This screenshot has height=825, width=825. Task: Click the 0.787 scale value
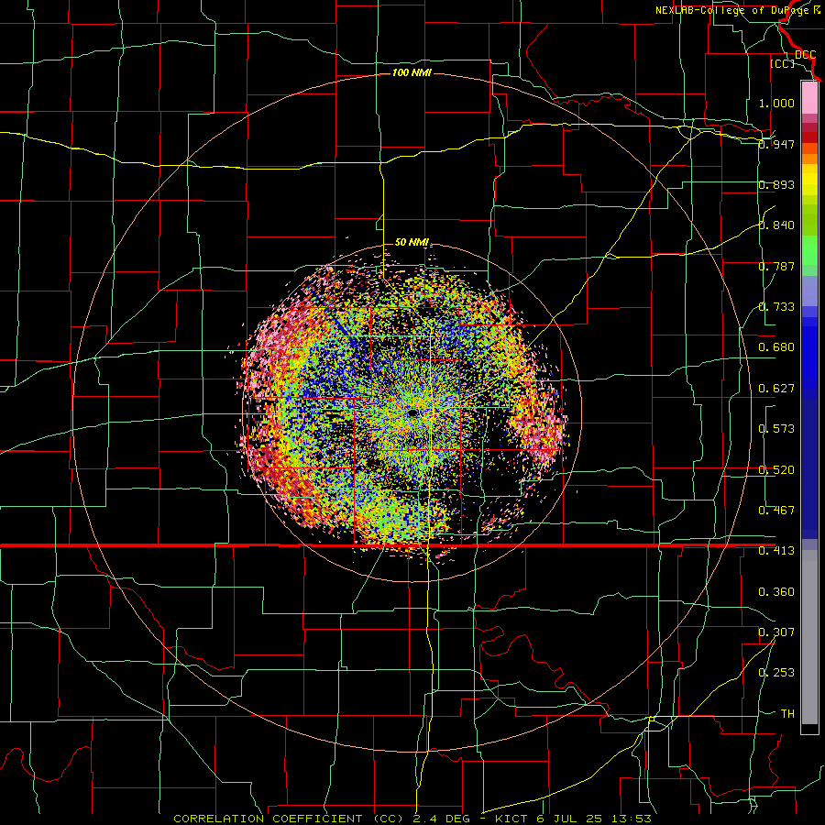[x=776, y=266]
